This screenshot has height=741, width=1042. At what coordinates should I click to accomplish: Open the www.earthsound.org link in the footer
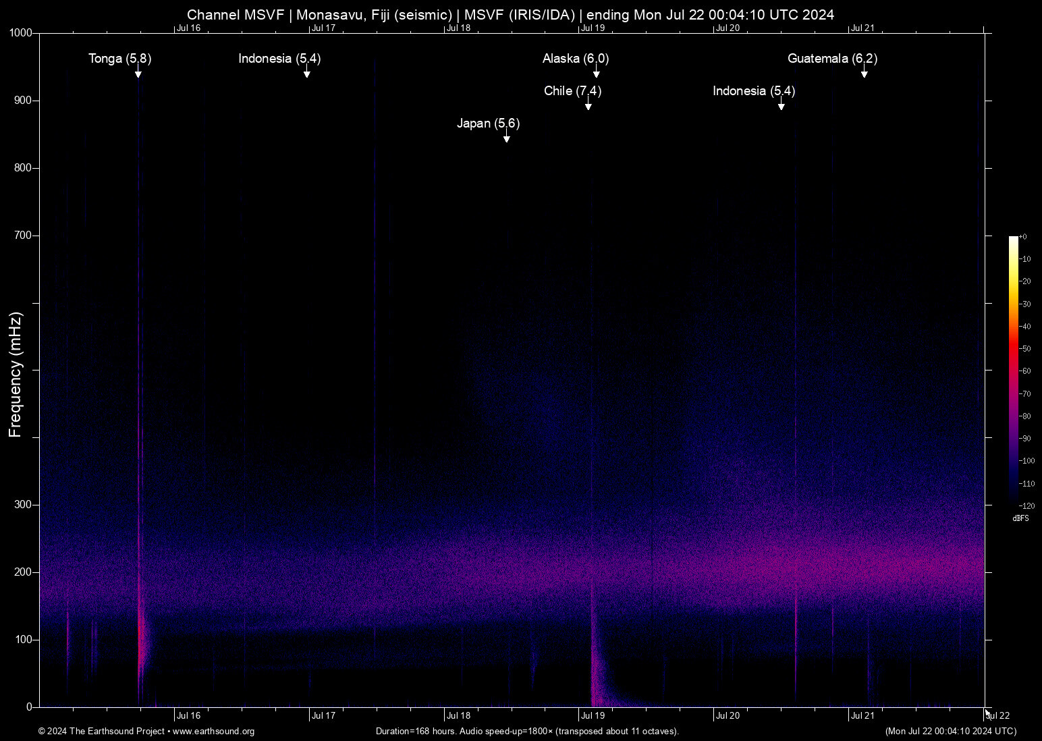213,732
